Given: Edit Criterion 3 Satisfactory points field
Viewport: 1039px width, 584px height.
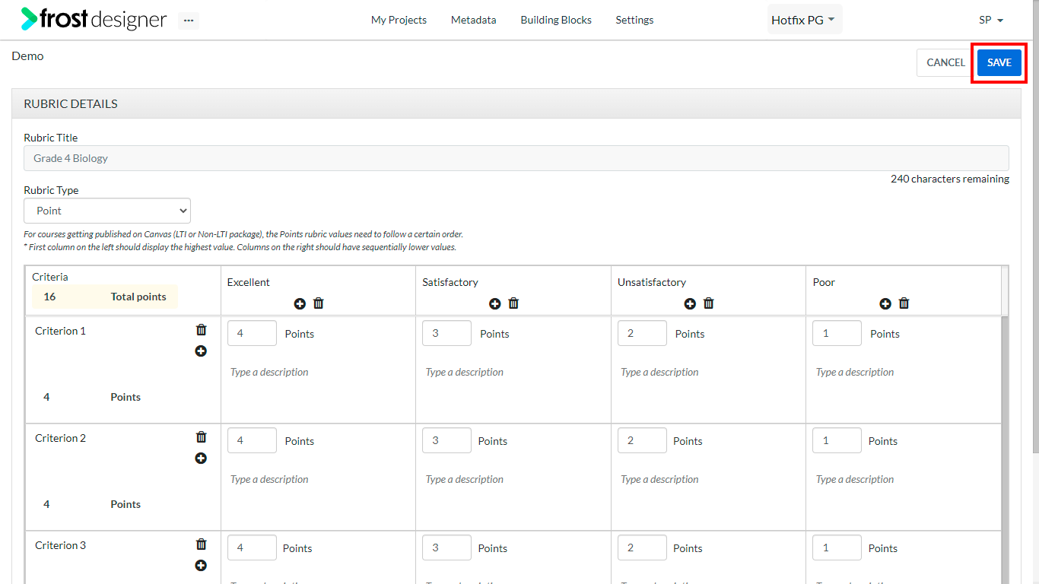Looking at the screenshot, I should click(446, 547).
